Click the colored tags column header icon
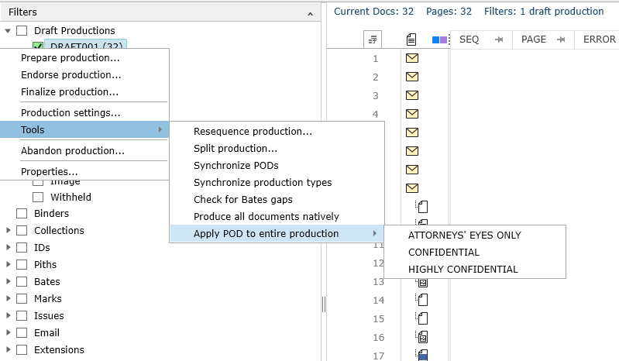The height and width of the screenshot is (361, 619). (439, 40)
